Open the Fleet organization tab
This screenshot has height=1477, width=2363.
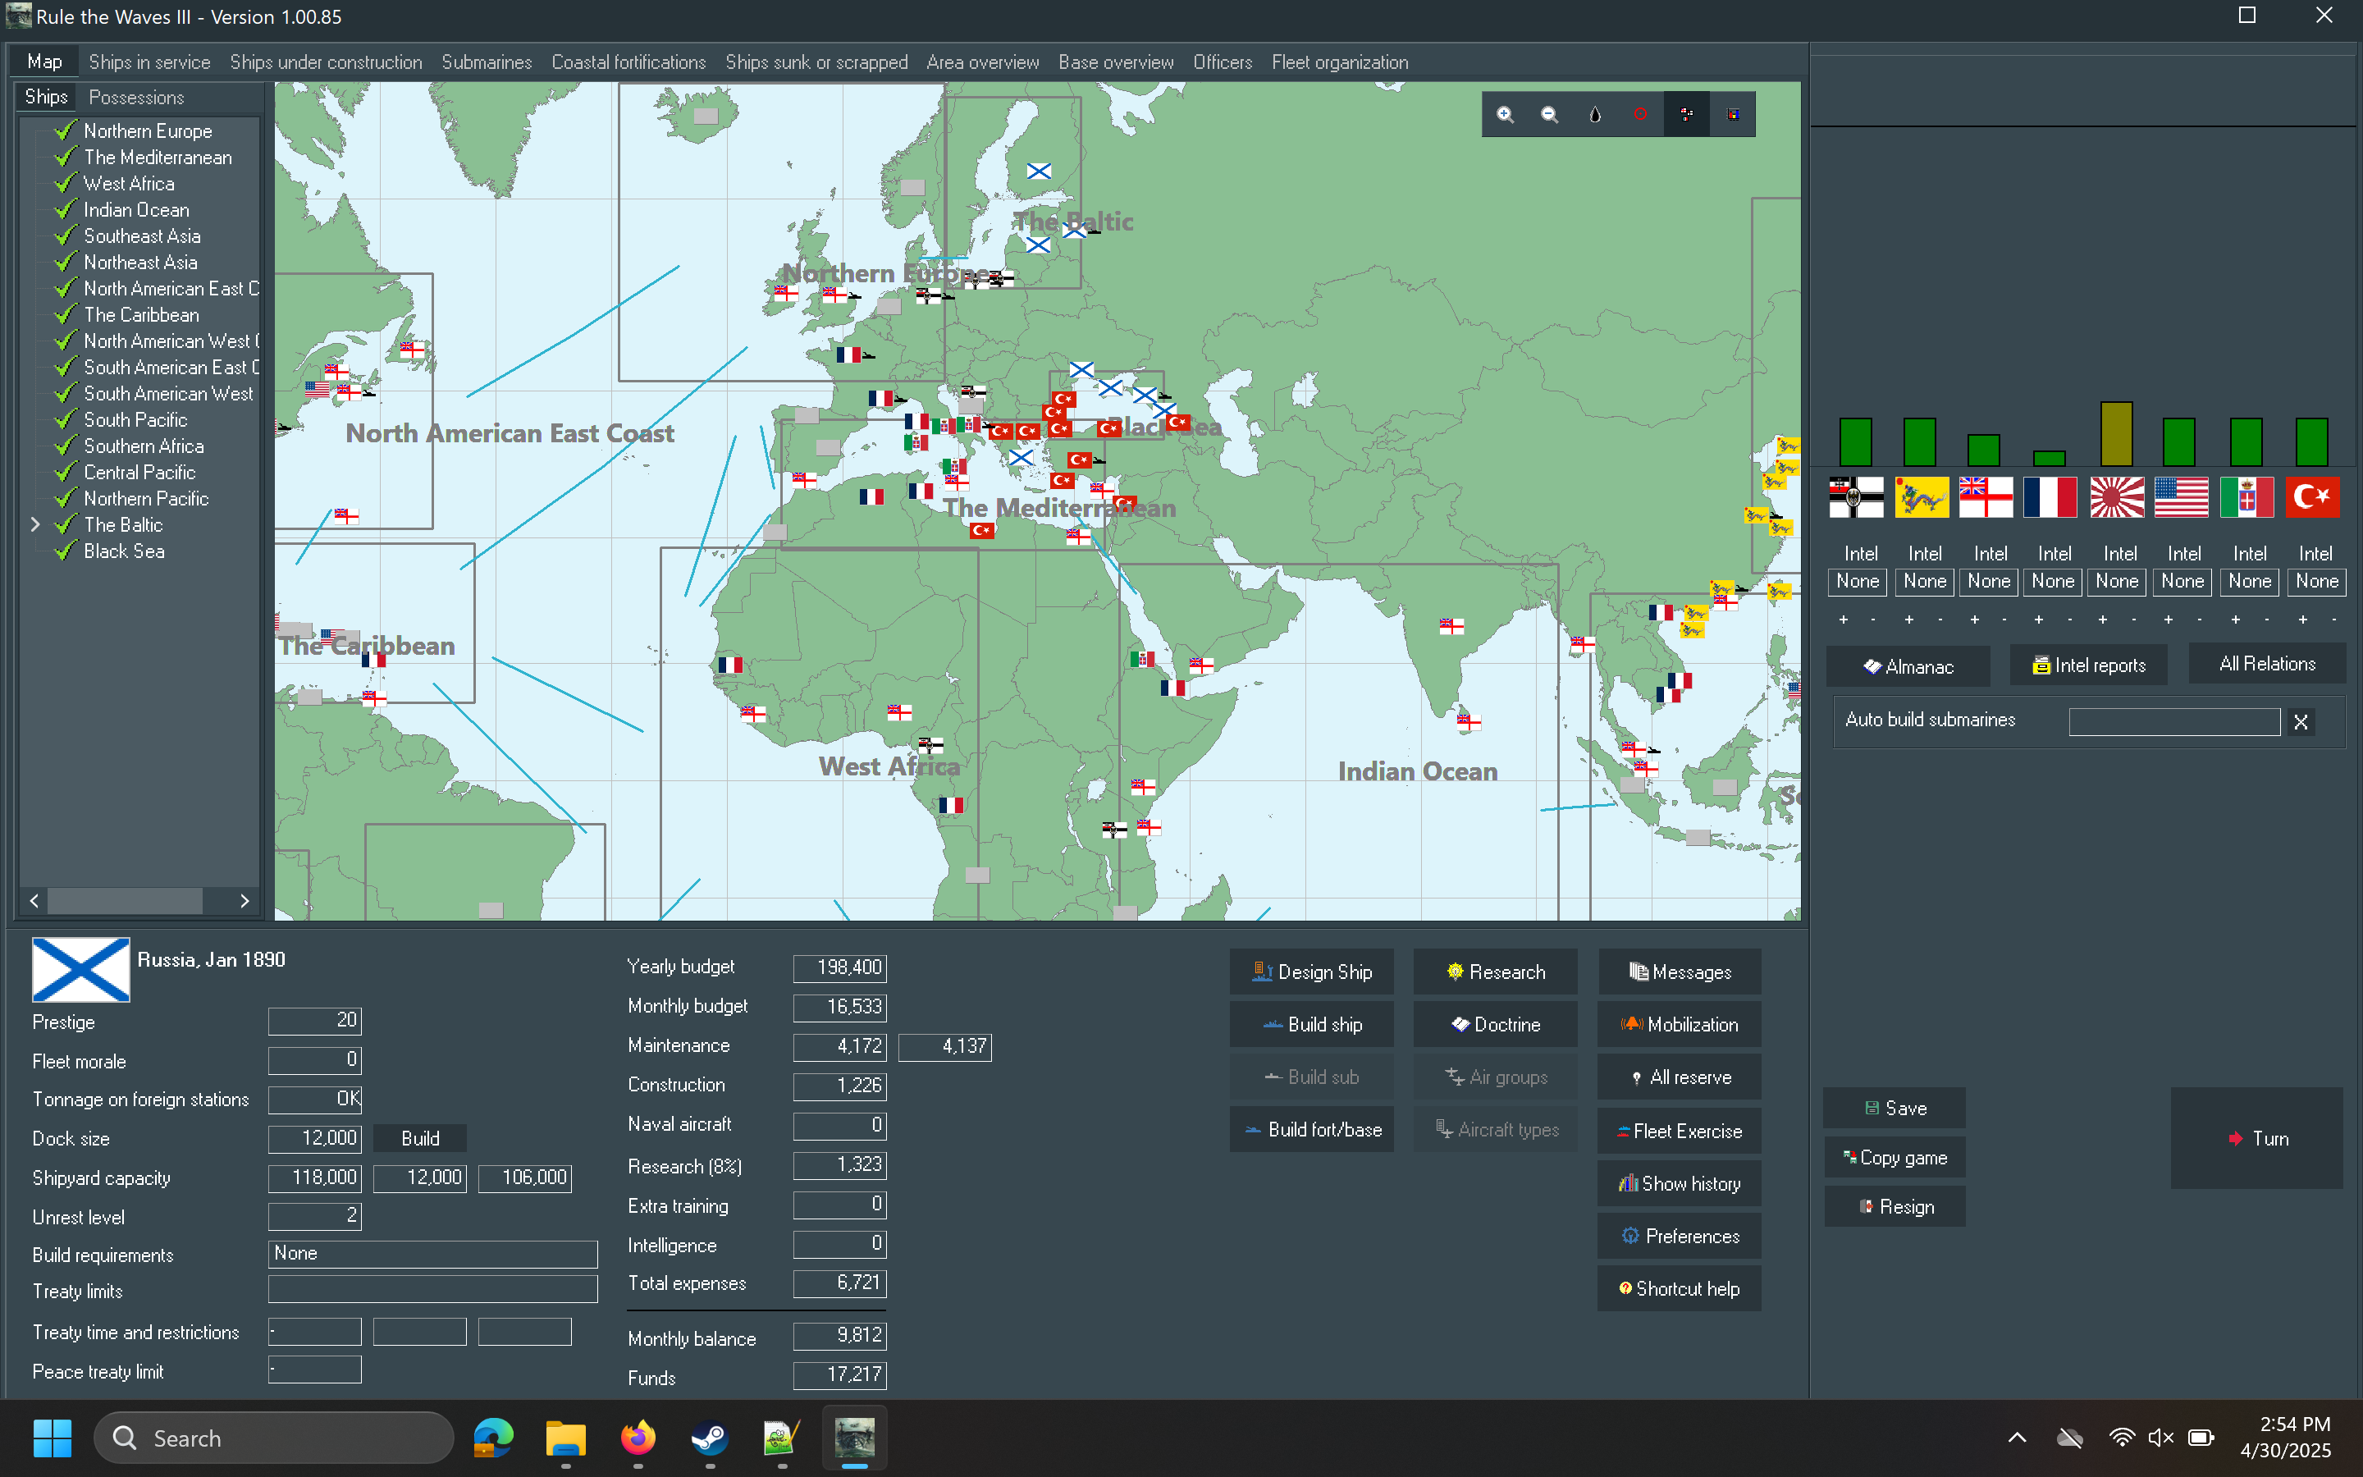(x=1340, y=62)
